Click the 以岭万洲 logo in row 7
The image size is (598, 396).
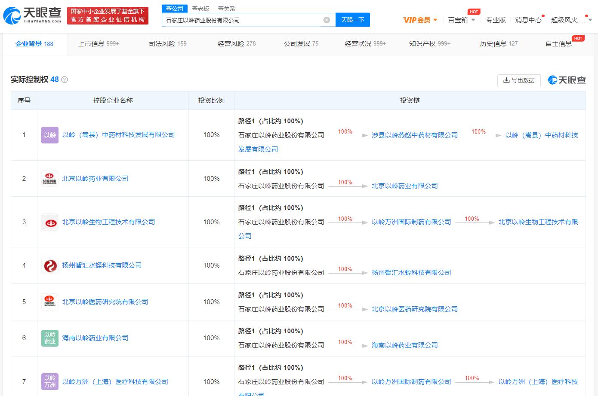tap(50, 381)
